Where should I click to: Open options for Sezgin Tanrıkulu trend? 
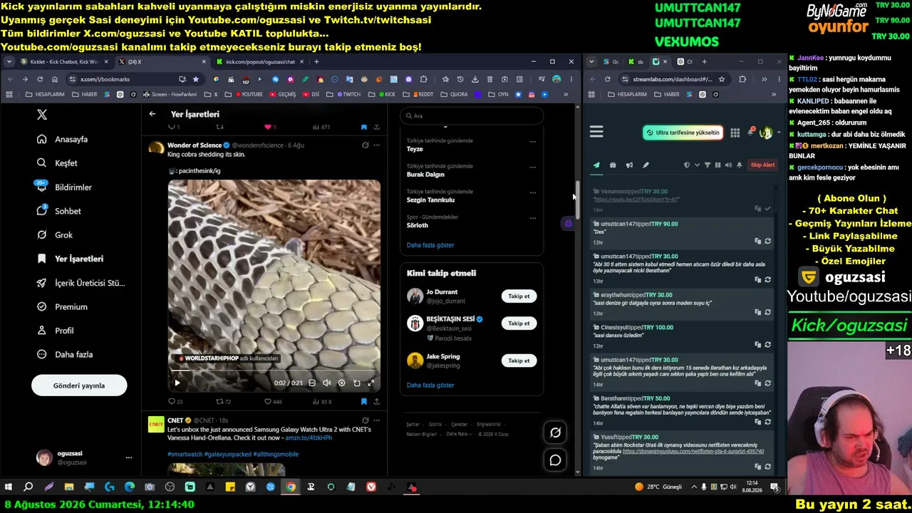point(532,192)
